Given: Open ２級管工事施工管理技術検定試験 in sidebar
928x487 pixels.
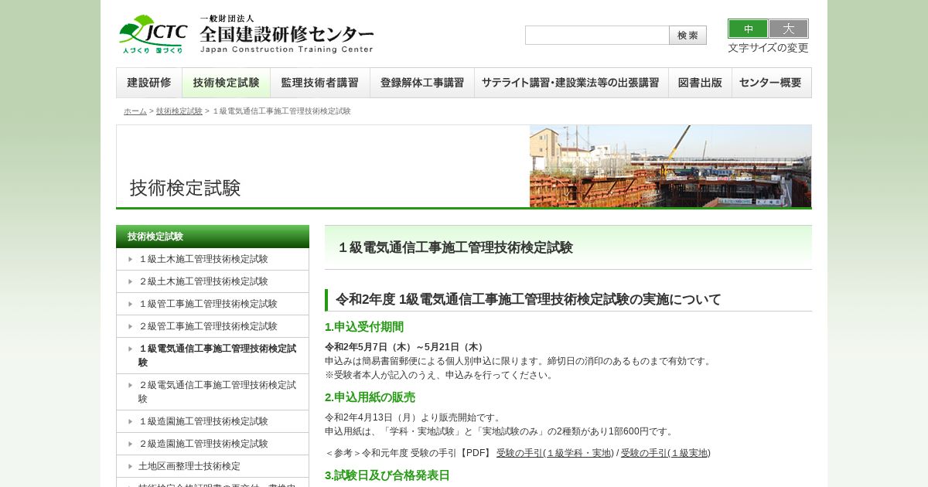Looking at the screenshot, I should [213, 326].
